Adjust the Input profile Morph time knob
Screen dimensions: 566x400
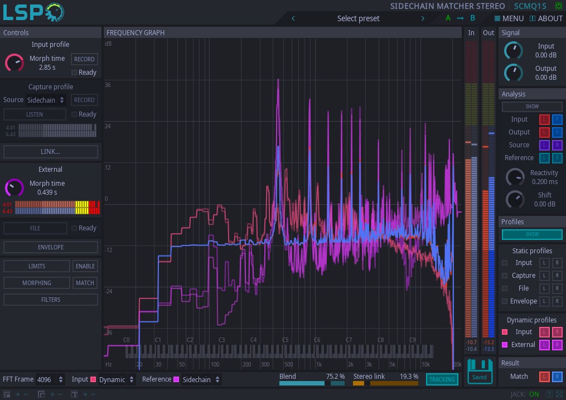click(14, 62)
